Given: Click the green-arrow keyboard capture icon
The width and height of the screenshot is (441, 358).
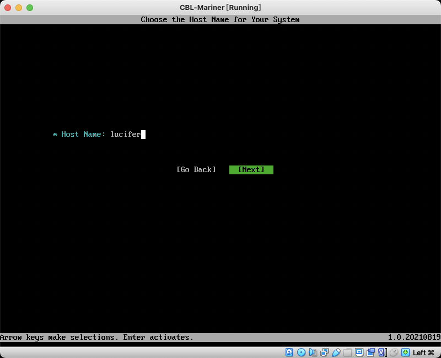Looking at the screenshot, I should tap(406, 352).
